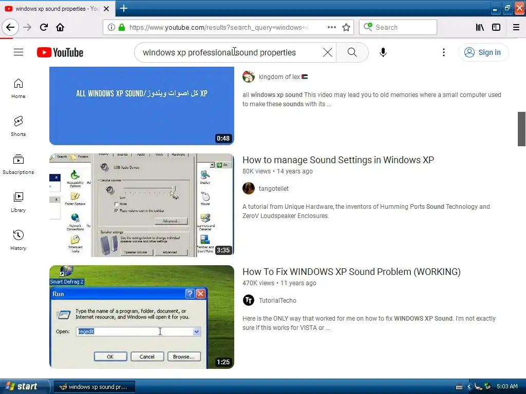
Task: Open YouTube settings three-dot menu
Action: (444, 52)
